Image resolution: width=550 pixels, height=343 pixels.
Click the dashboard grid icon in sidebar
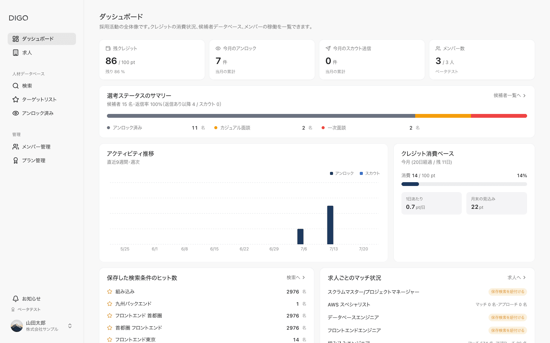tap(16, 39)
